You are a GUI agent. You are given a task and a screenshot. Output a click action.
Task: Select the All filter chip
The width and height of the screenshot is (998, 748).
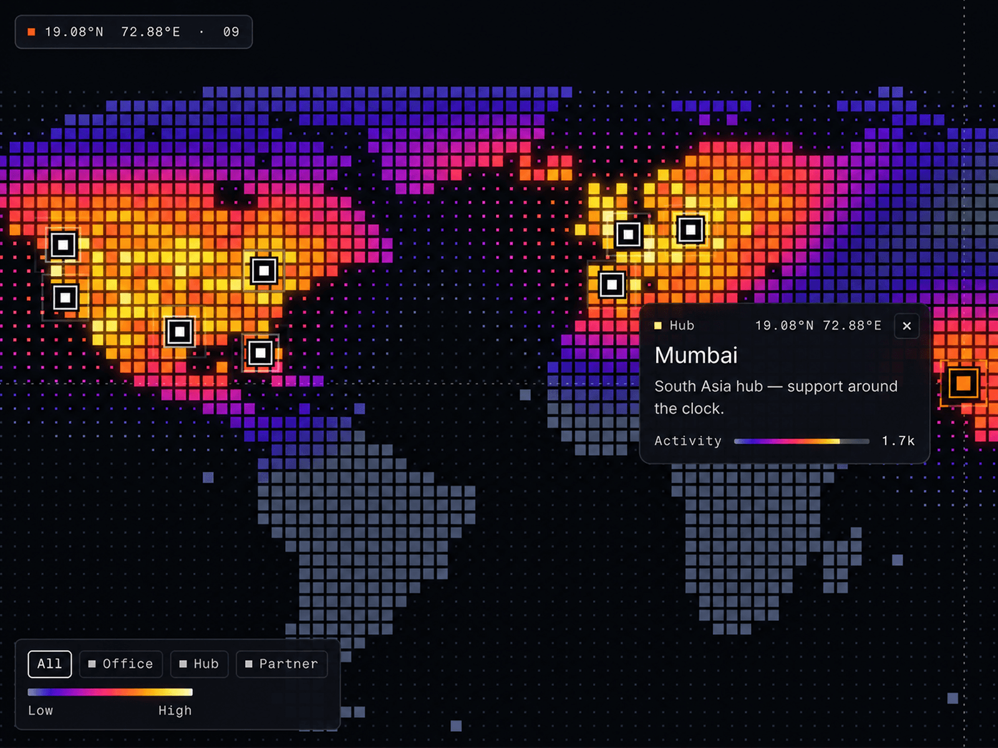click(x=50, y=664)
